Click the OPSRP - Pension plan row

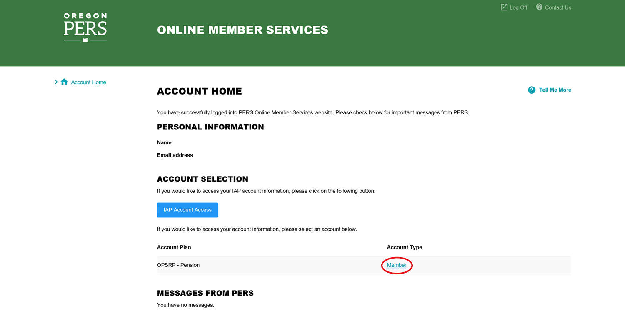pyautogui.click(x=178, y=265)
